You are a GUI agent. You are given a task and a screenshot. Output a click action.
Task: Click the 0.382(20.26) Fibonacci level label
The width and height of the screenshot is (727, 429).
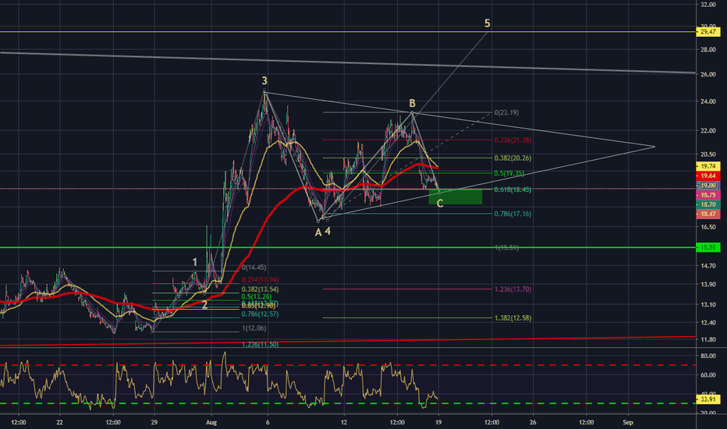coord(512,158)
